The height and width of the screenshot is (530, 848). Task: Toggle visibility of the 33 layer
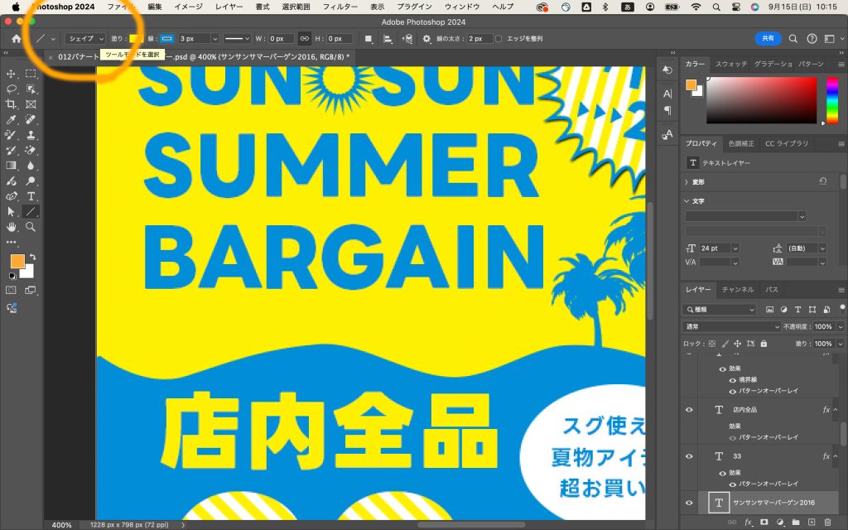tap(689, 456)
